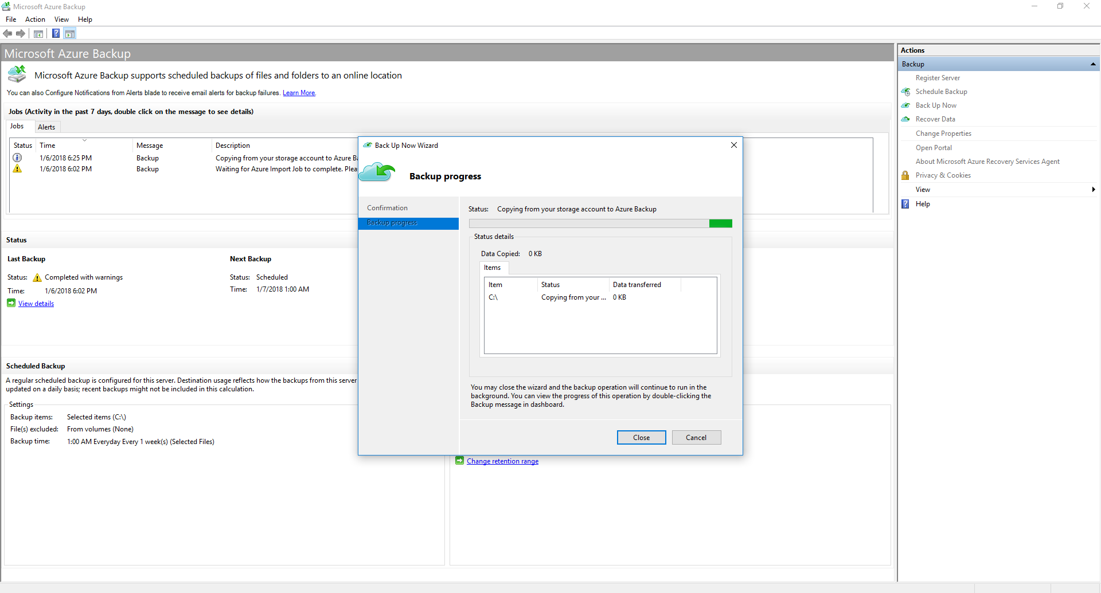Click the Close button in the wizard
Viewport: 1101px width, 593px height.
tap(641, 437)
